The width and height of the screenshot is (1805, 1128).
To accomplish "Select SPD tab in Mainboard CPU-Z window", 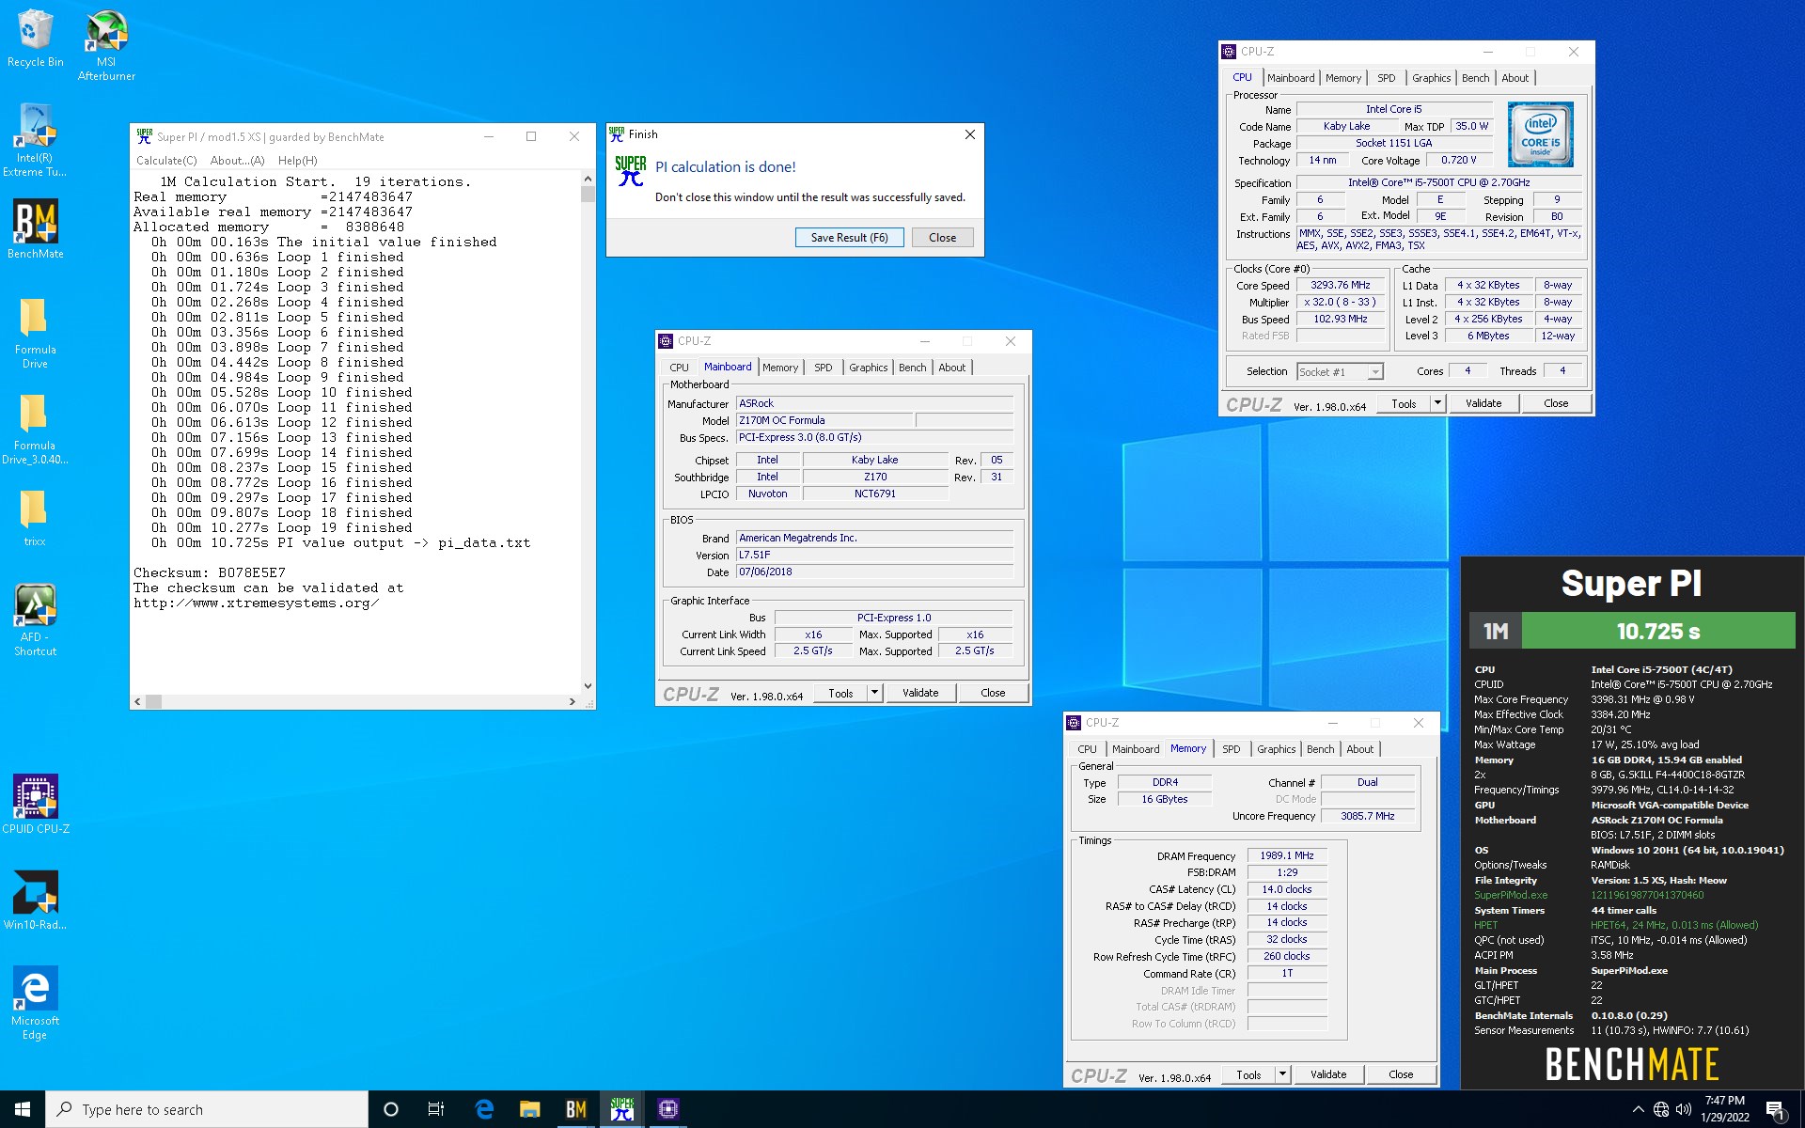I will (x=824, y=368).
